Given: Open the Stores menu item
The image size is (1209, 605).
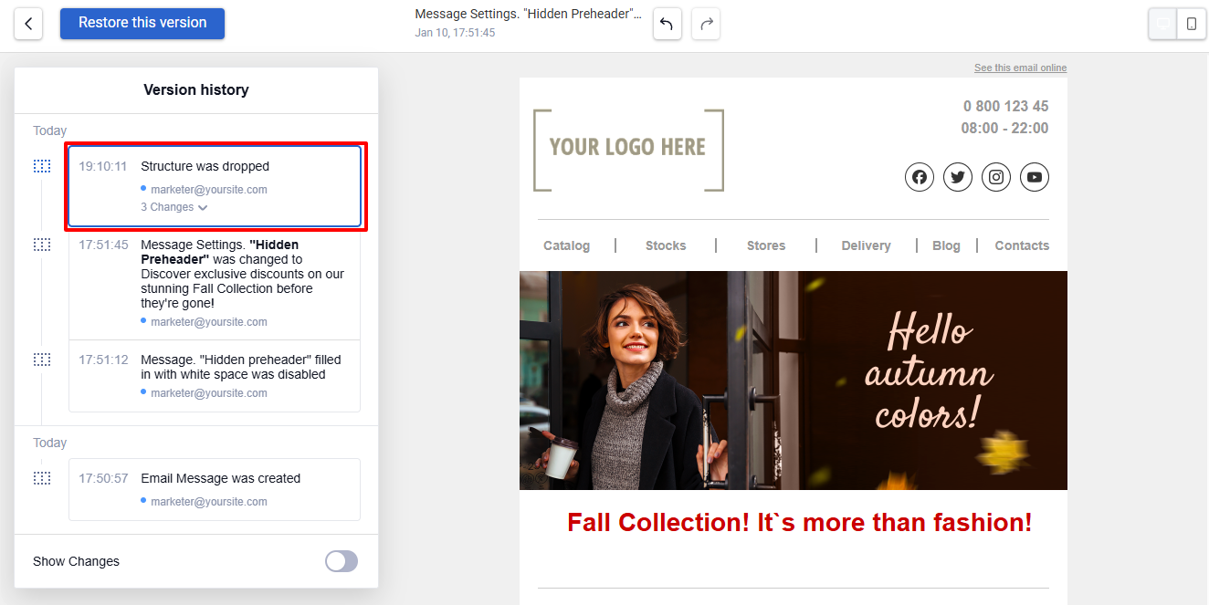Looking at the screenshot, I should click(x=766, y=245).
